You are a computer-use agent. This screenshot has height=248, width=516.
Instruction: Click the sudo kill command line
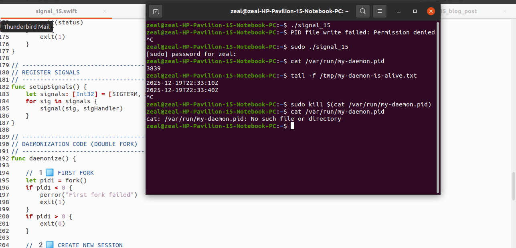pos(360,104)
